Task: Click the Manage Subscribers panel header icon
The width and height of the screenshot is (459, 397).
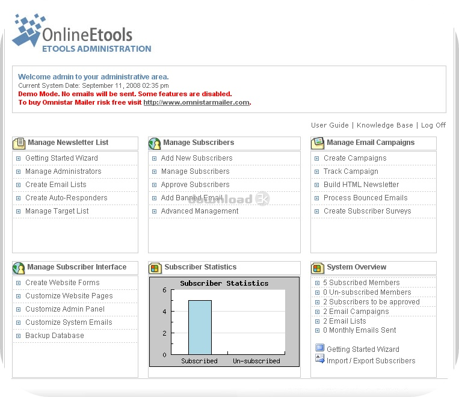Action: [x=155, y=143]
